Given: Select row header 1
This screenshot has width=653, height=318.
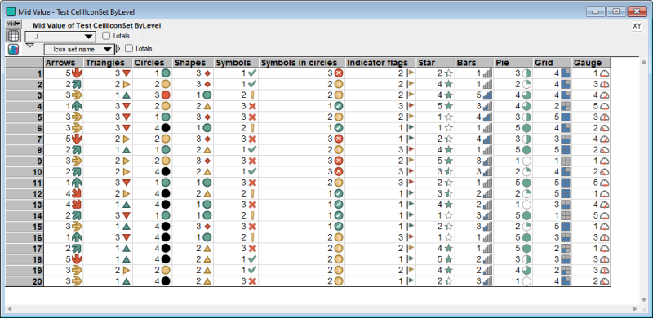Looking at the screenshot, I should [x=24, y=73].
